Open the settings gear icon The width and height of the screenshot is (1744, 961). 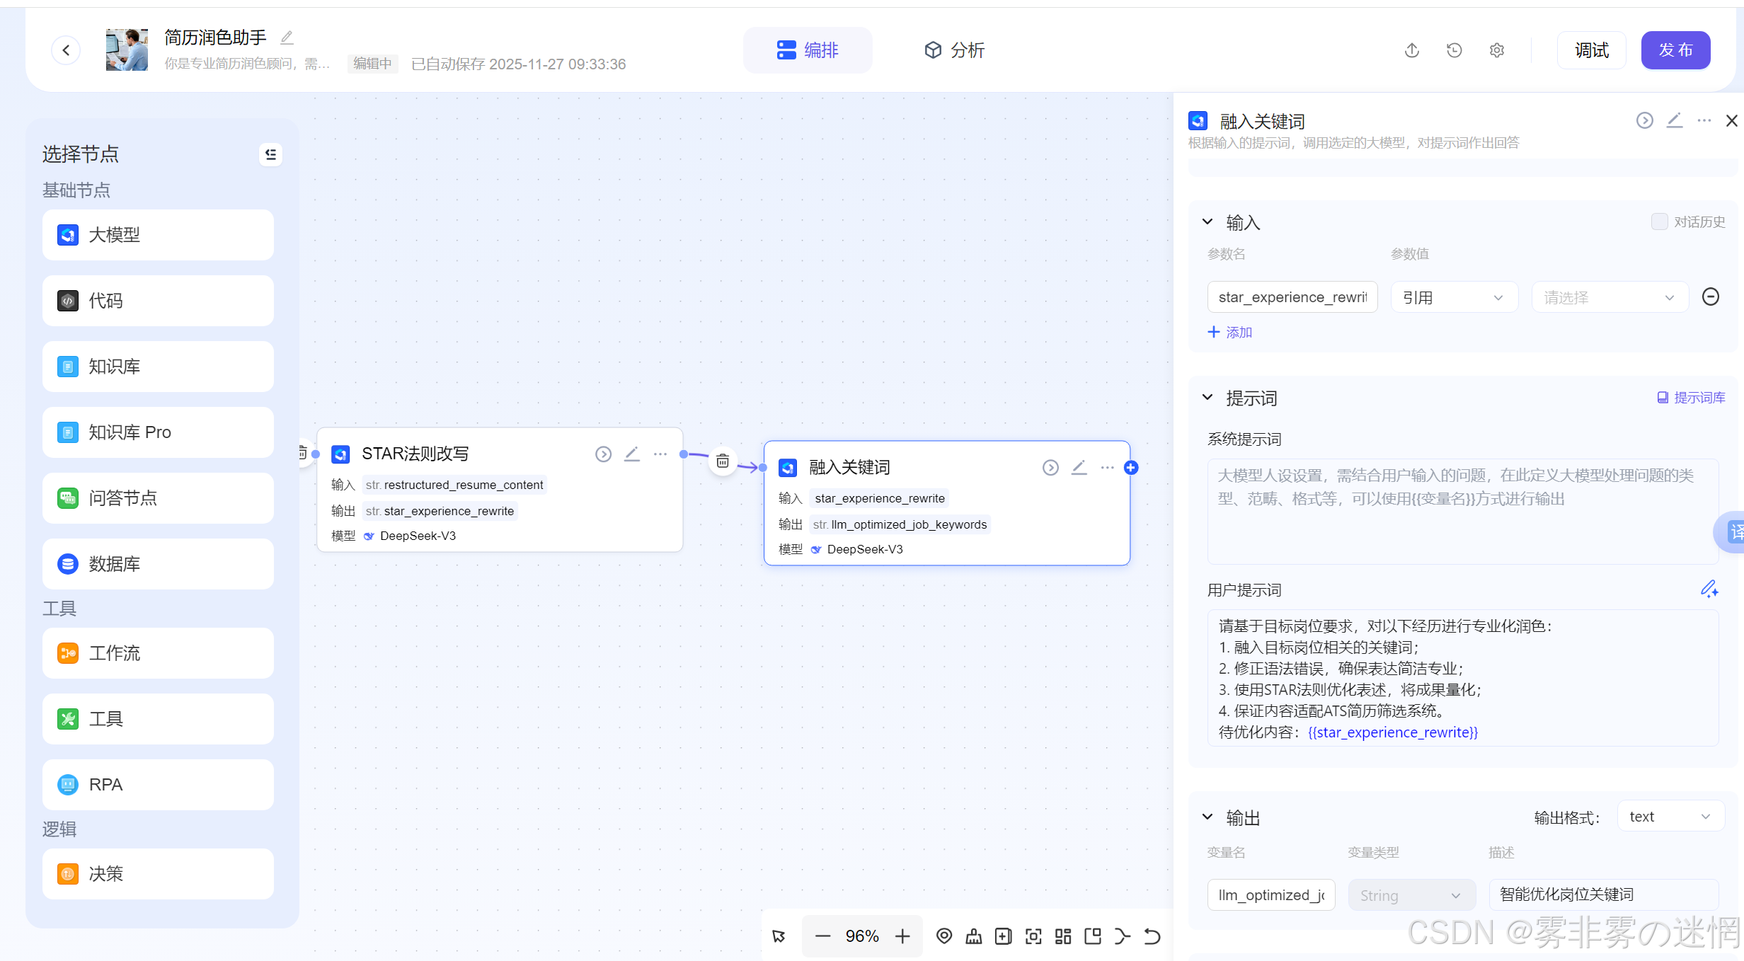tap(1496, 50)
